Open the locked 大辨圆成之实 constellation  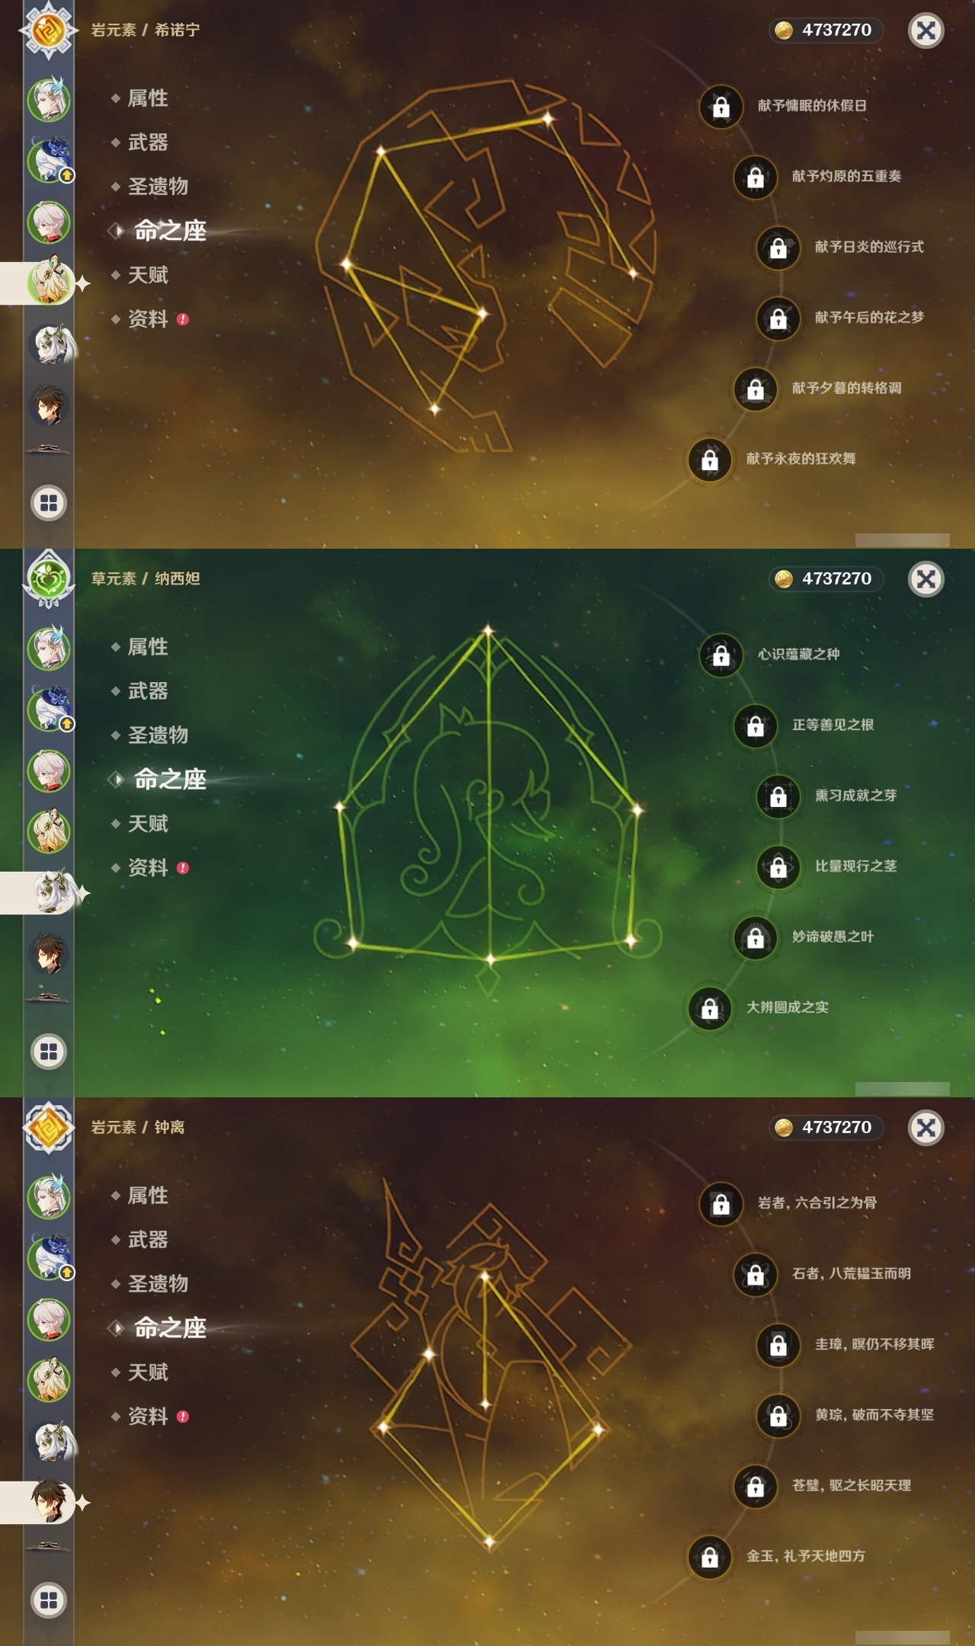pyautogui.click(x=709, y=1007)
